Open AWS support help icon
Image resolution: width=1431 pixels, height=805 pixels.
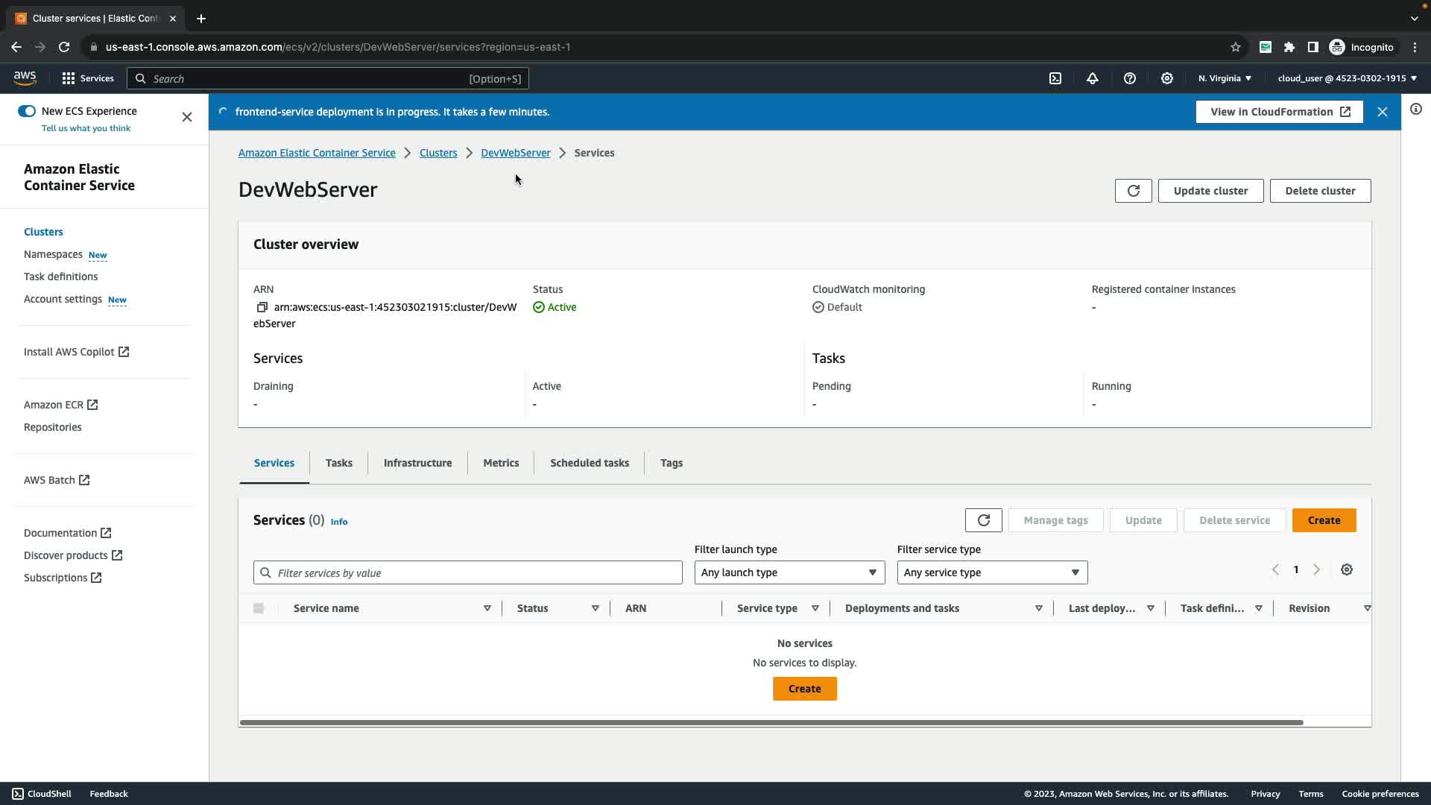point(1130,78)
